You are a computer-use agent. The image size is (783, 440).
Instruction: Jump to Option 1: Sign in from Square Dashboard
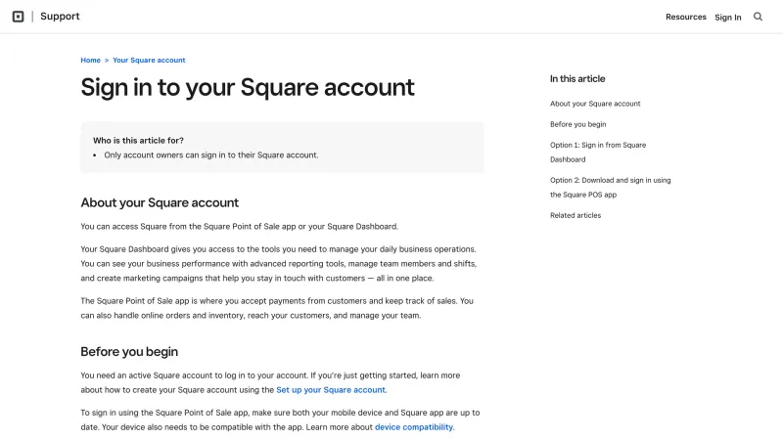point(598,153)
